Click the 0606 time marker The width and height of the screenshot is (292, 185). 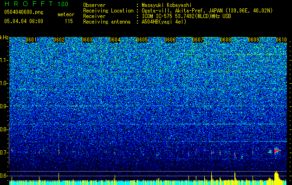[x=170, y=40]
